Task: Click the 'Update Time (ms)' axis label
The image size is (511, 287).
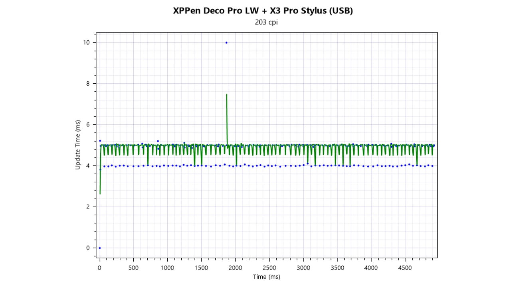Action: point(77,145)
